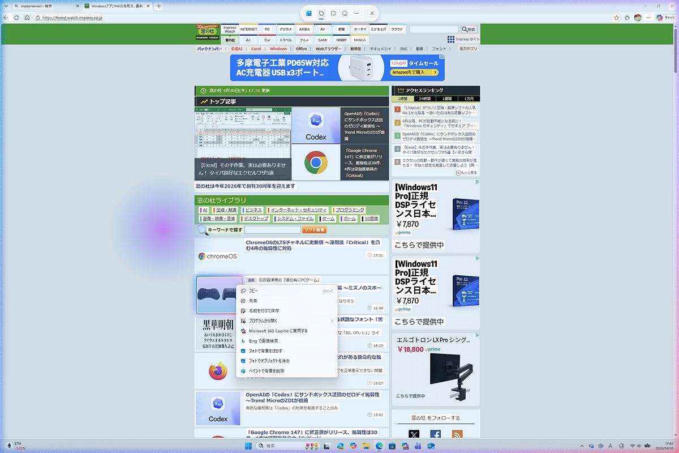Open the ChromeOS LTS article headline
This screenshot has width=679, height=453.
[x=314, y=245]
